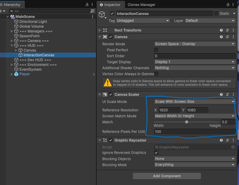Open the Canvas component help icon
The height and width of the screenshot is (185, 239).
[221, 37]
